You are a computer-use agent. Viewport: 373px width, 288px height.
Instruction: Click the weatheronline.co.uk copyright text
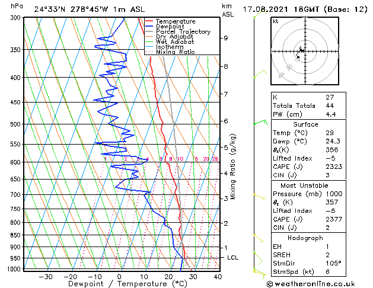(x=311, y=284)
